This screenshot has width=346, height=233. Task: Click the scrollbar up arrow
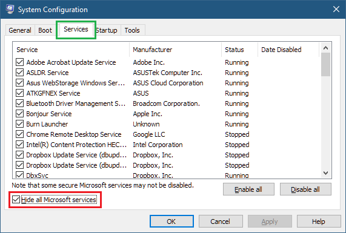(x=325, y=48)
